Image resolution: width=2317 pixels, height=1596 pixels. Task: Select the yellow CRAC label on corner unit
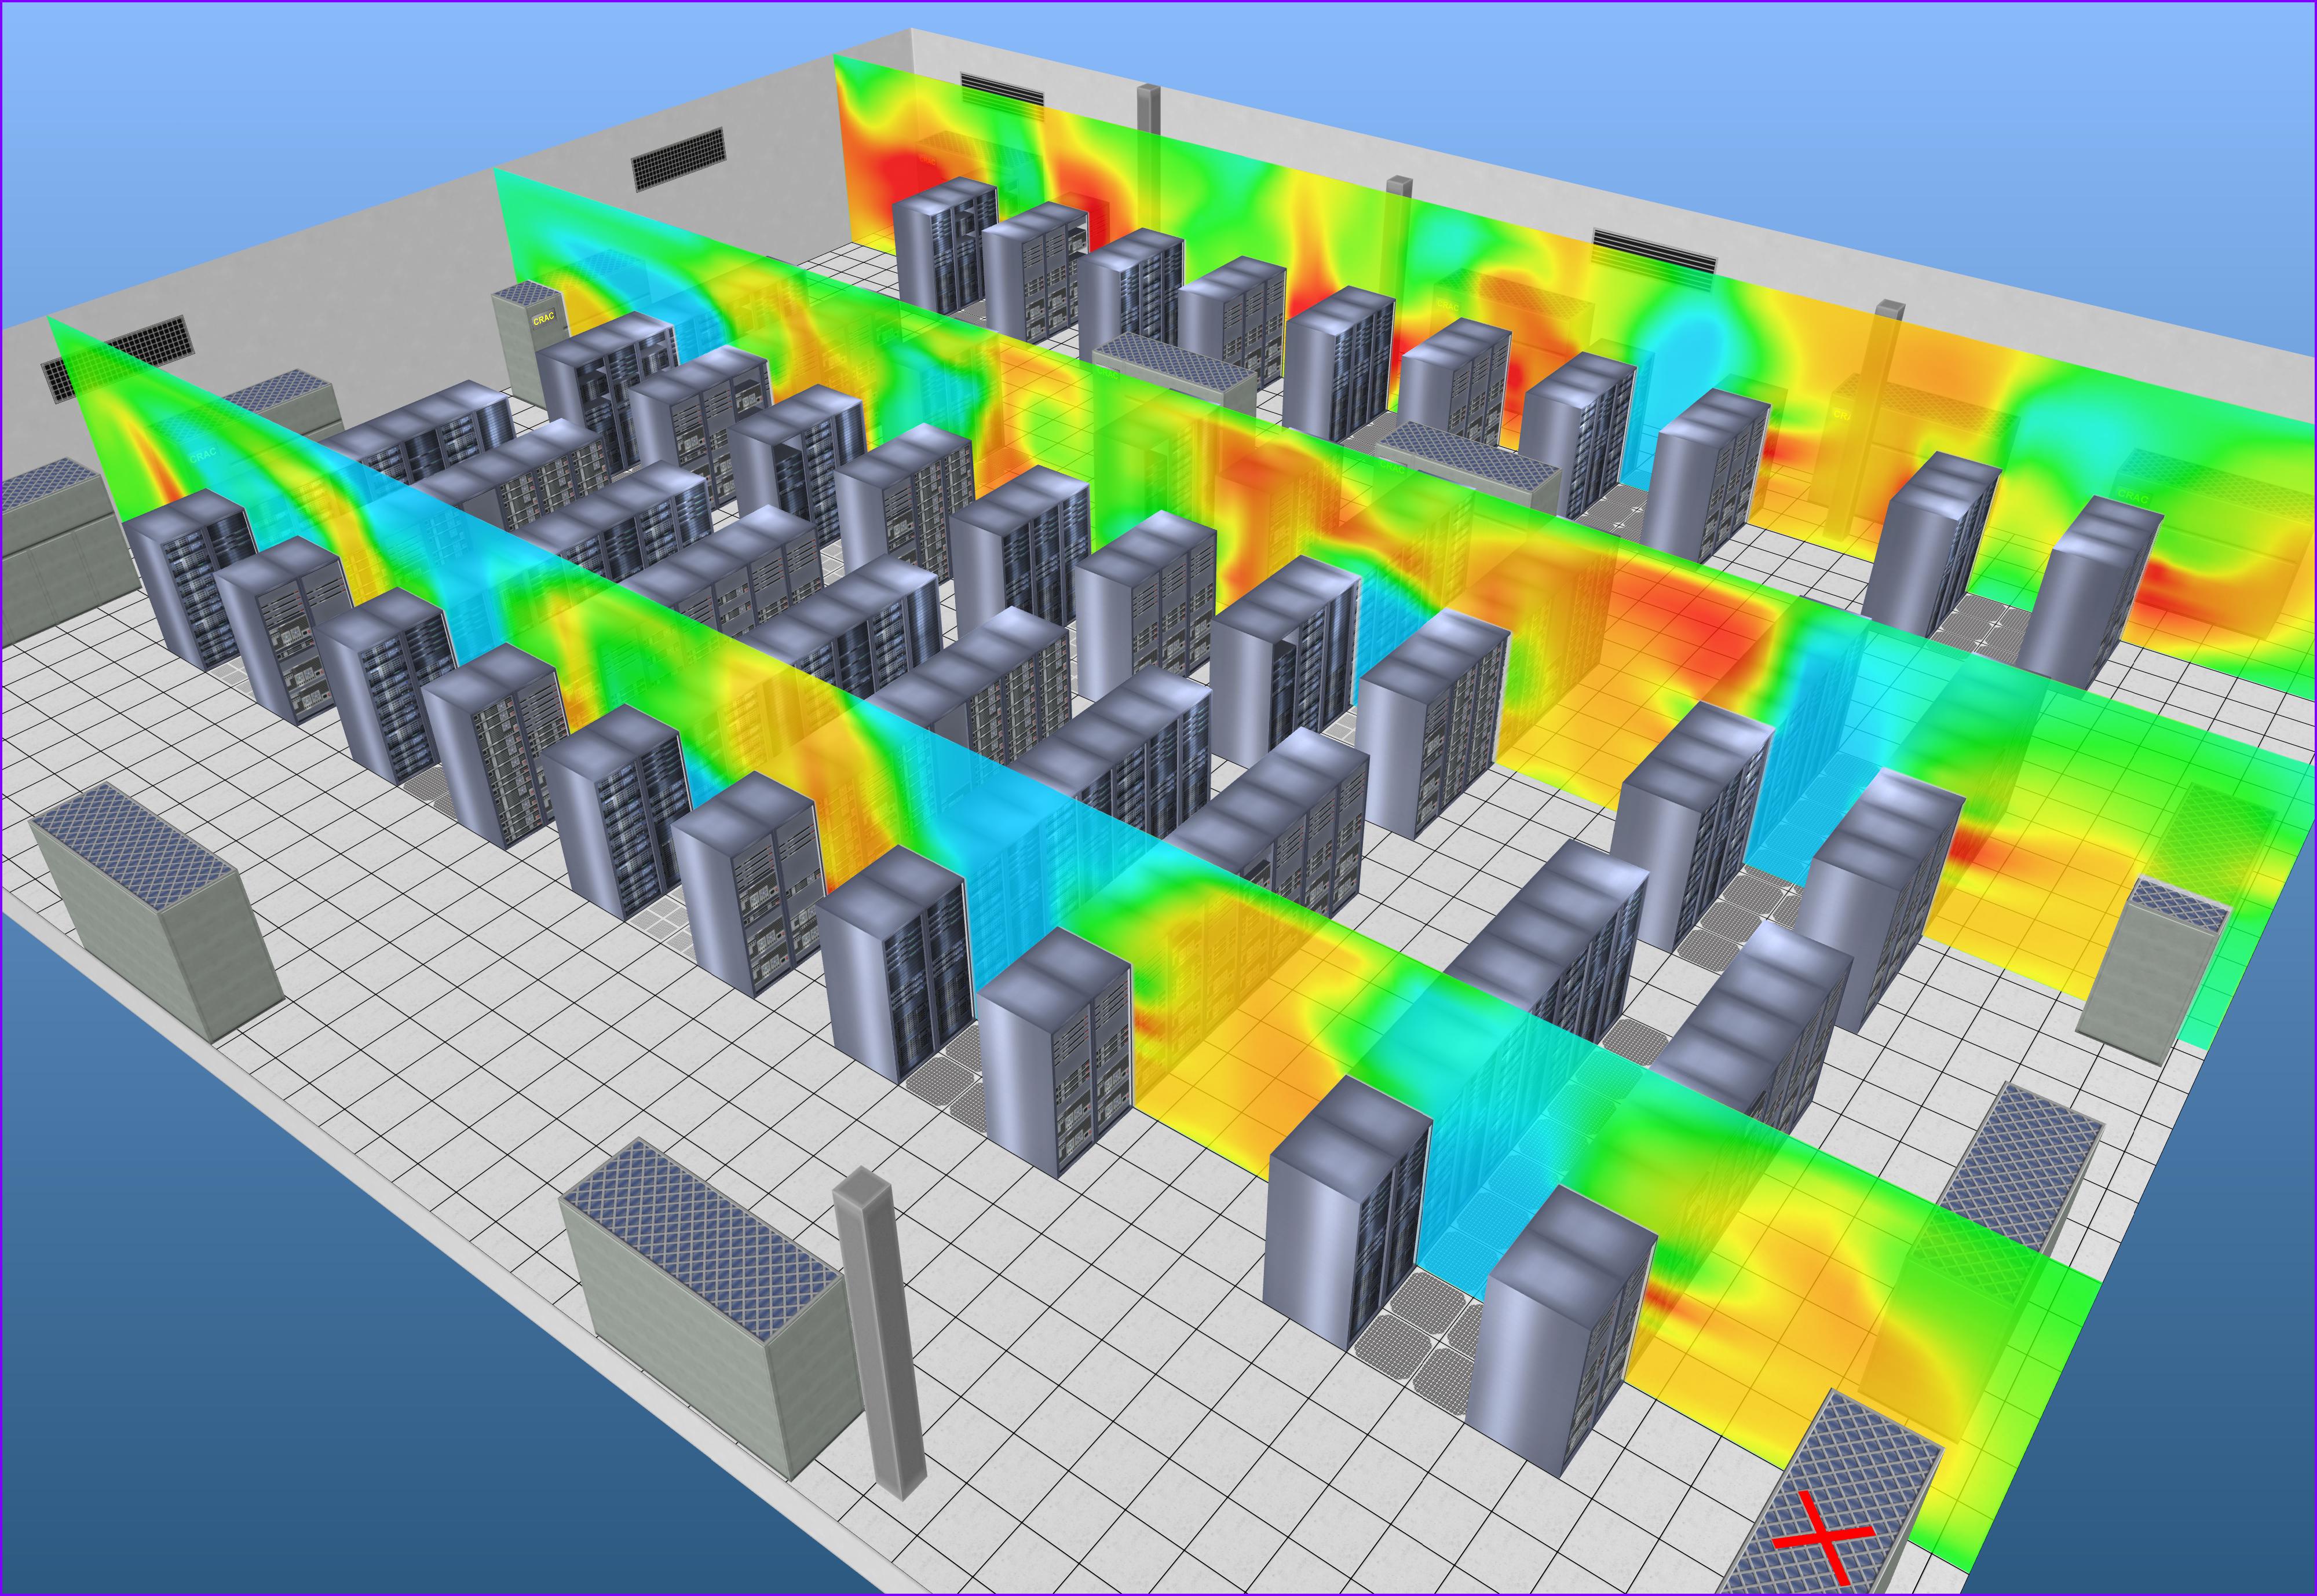pyautogui.click(x=543, y=318)
